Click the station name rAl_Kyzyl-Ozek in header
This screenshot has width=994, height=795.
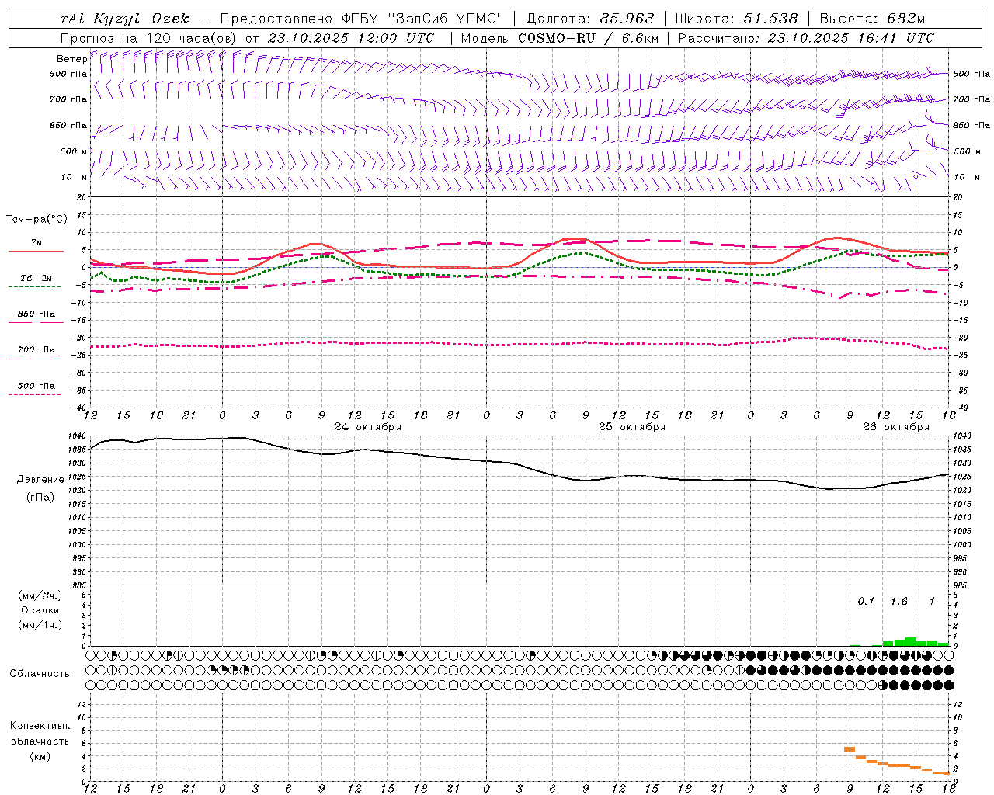coord(124,19)
